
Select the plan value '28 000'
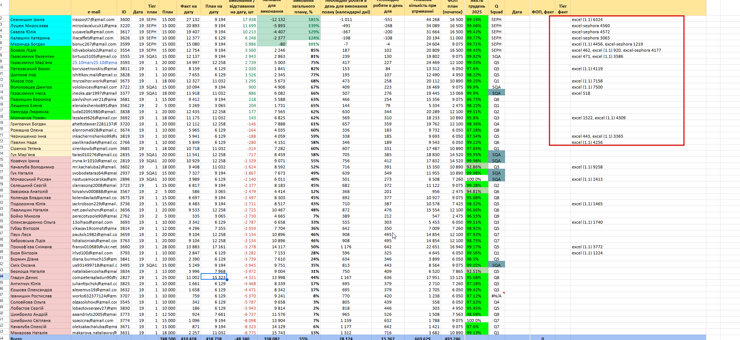coord(168,247)
